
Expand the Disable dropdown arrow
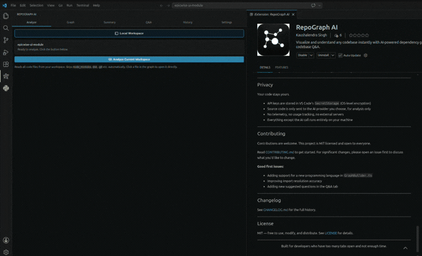(311, 56)
